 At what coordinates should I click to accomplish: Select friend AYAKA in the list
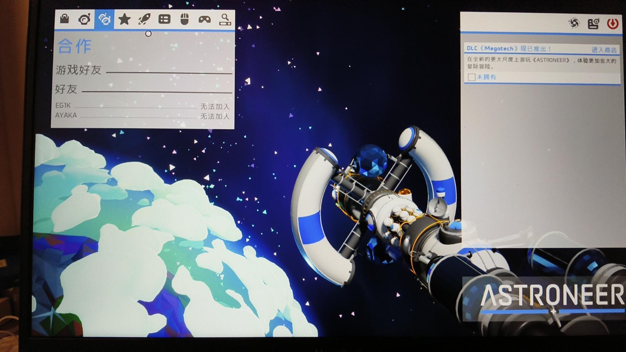point(66,115)
